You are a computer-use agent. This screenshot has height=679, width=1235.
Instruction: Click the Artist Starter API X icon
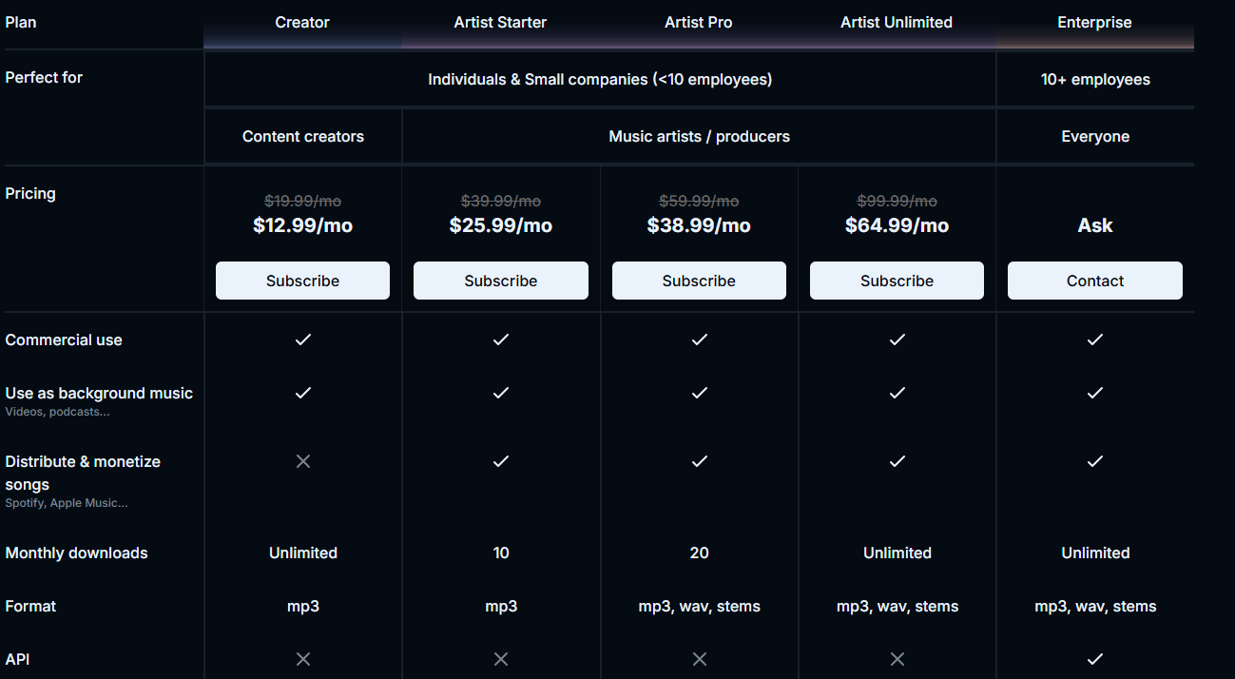pos(500,659)
